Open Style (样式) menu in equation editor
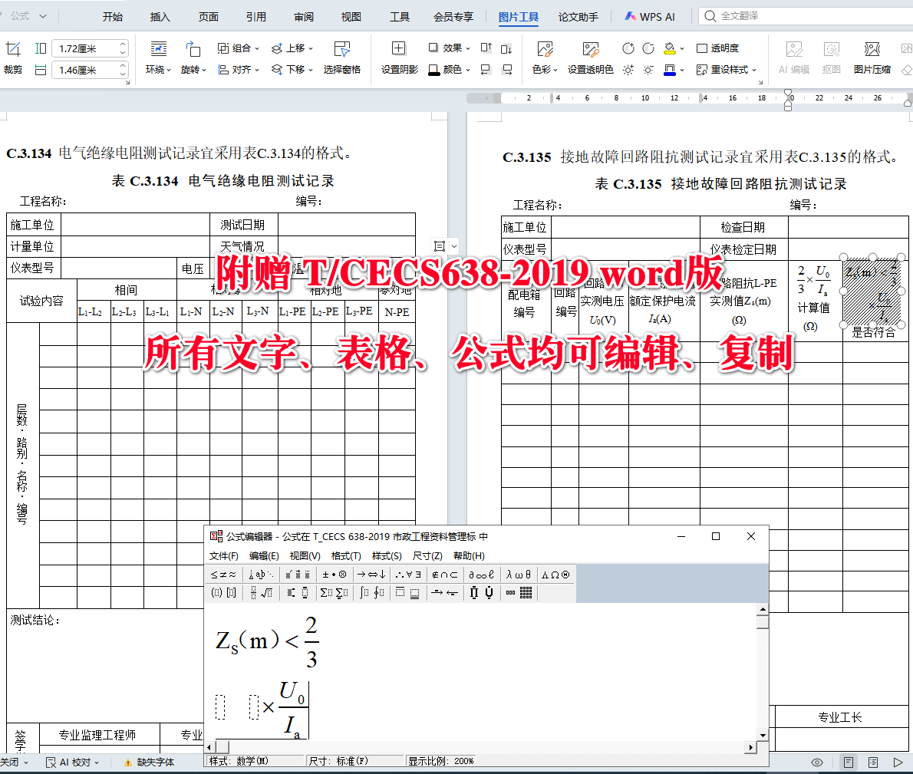 pyautogui.click(x=387, y=556)
